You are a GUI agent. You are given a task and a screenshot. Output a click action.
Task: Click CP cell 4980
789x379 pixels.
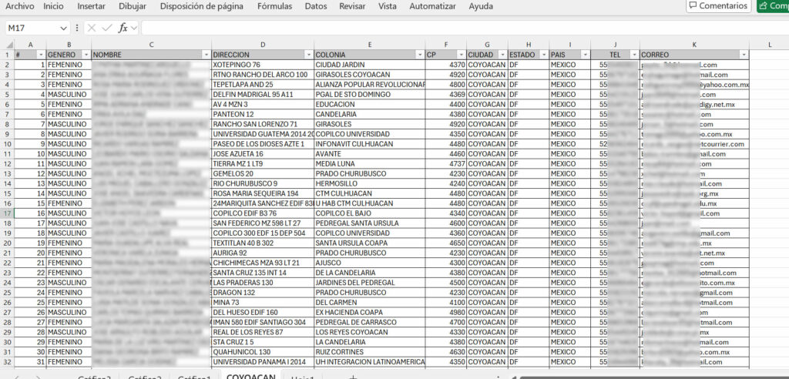coord(446,313)
